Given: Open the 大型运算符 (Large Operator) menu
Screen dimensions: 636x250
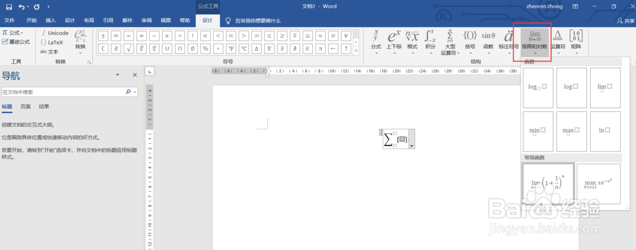Looking at the screenshot, I should coord(450,42).
